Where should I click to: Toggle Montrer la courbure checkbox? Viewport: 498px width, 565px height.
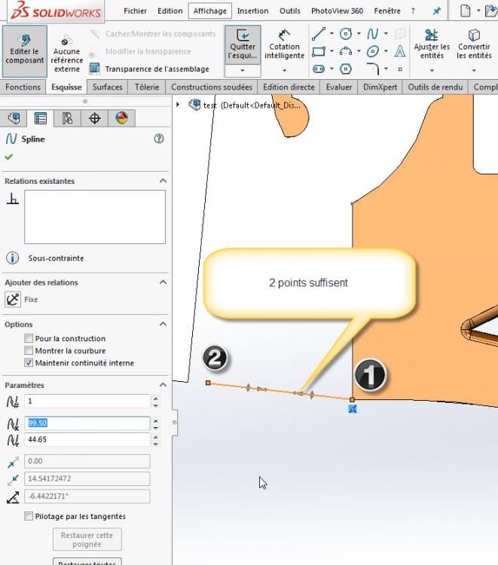(x=29, y=350)
